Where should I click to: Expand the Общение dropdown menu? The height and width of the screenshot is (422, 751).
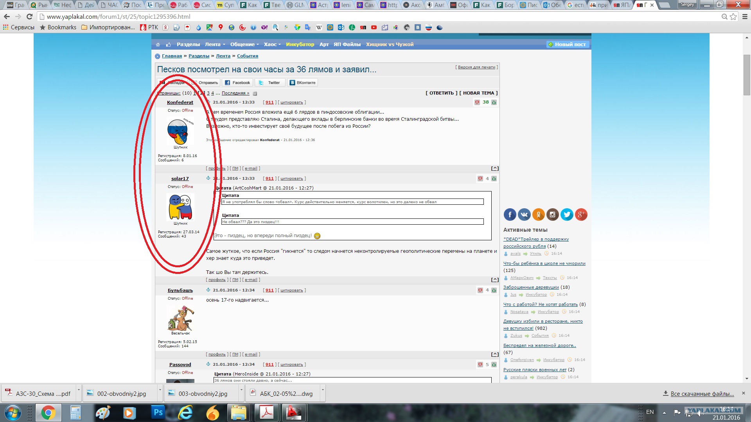click(x=244, y=45)
